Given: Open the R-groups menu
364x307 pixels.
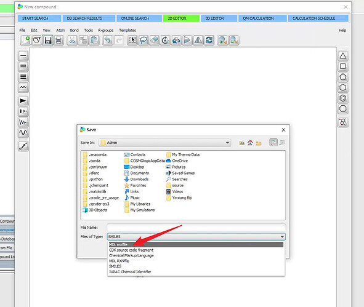Looking at the screenshot, I should click(x=105, y=30).
